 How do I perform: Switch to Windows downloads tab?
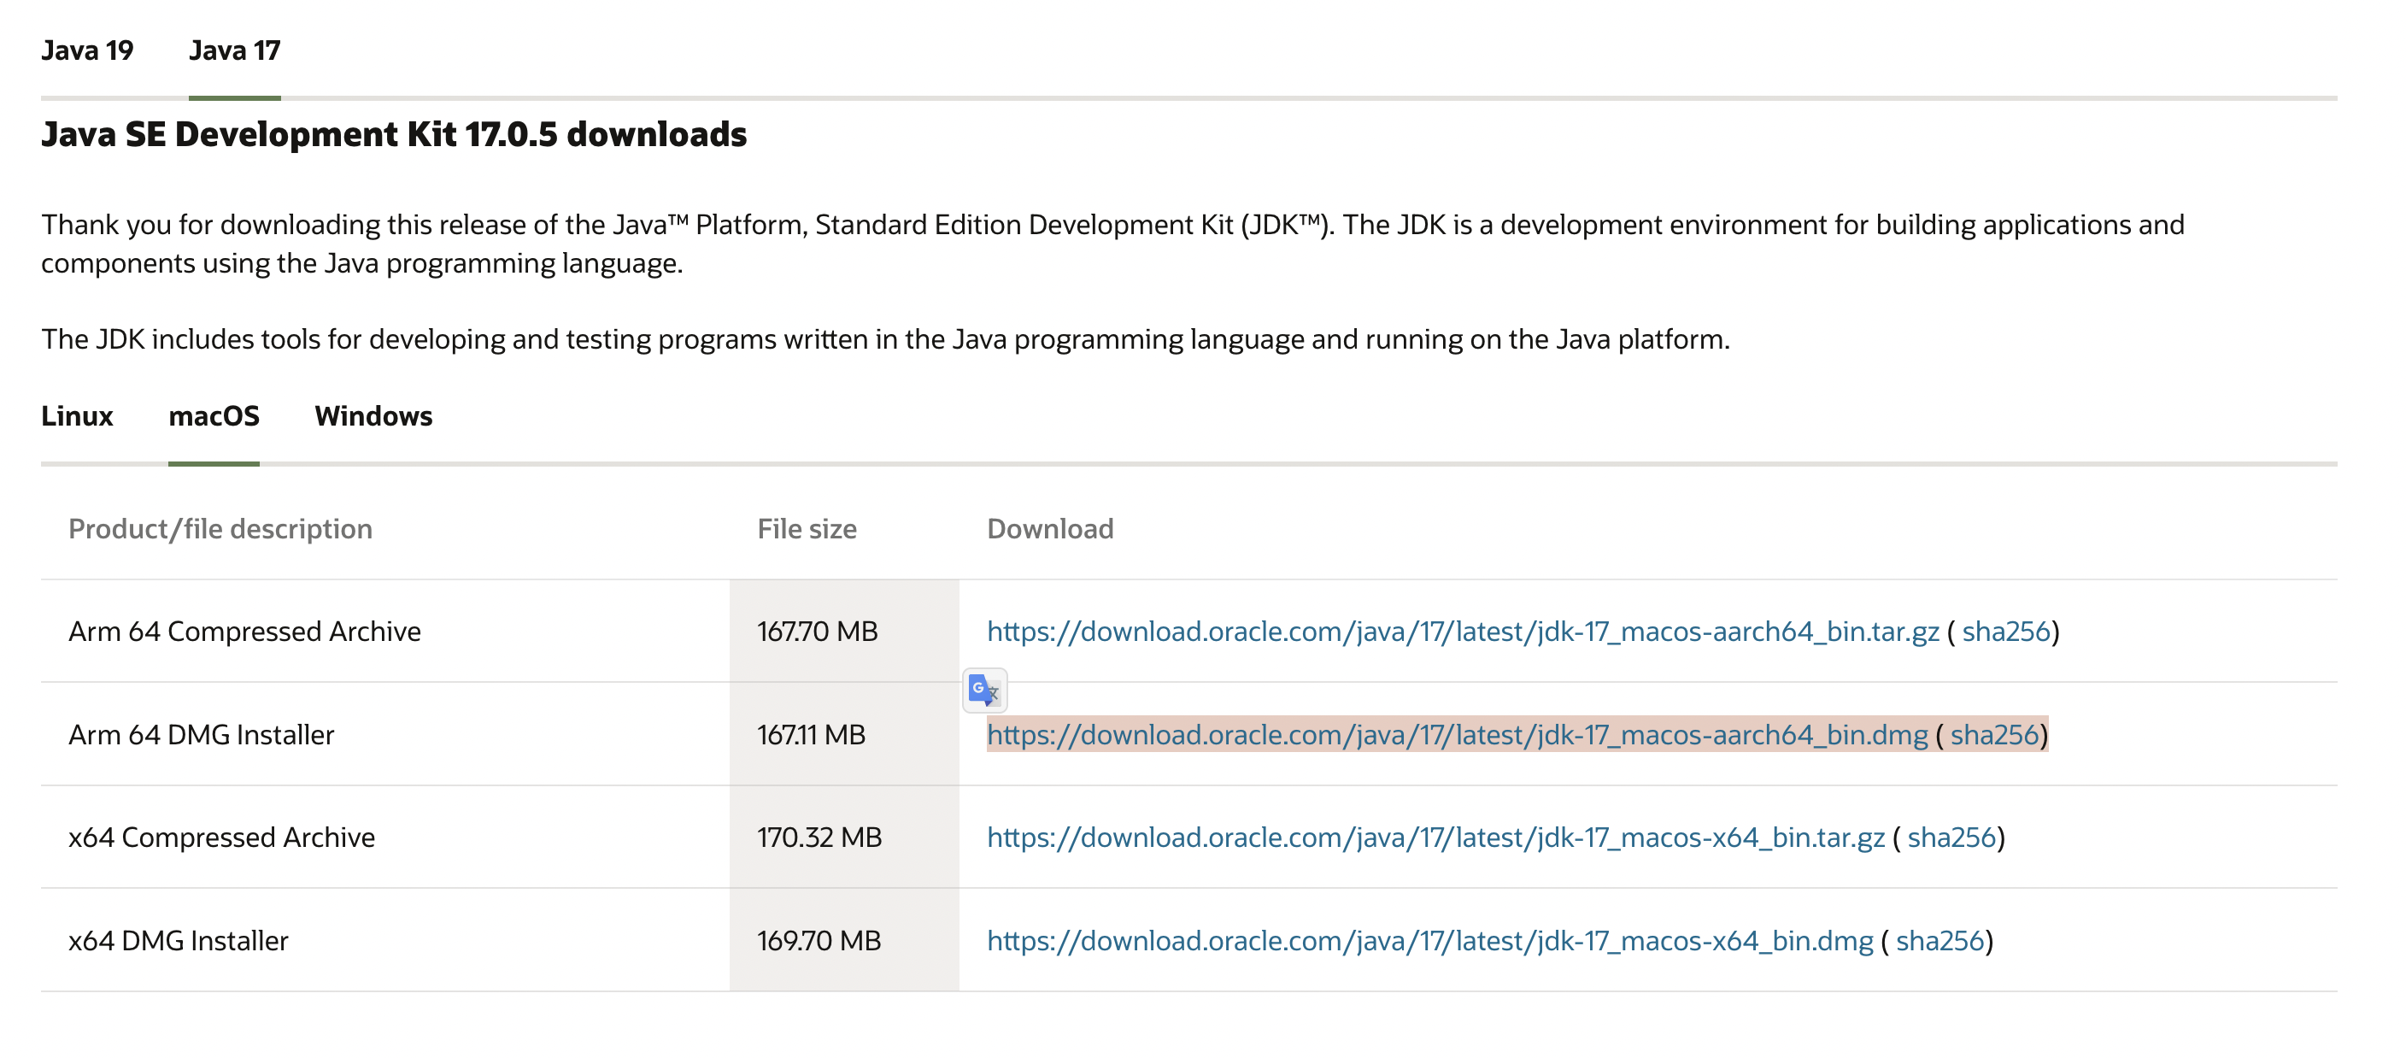point(373,416)
